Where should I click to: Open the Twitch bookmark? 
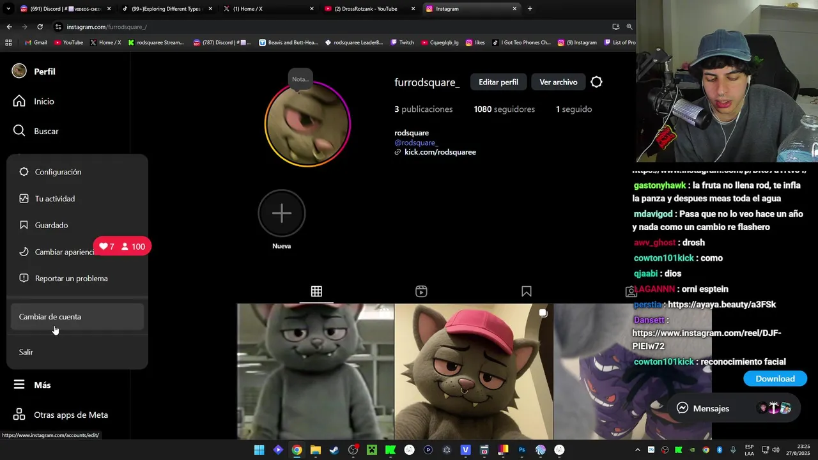(402, 43)
